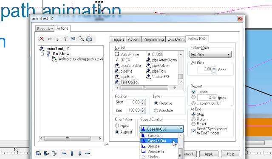Image resolution: width=272 pixels, height=159 pixels.
Task: Switch to Properties tab
Action: click(45, 29)
